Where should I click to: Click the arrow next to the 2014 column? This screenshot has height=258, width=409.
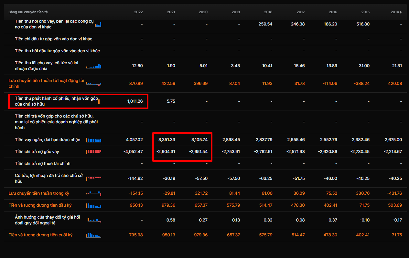pos(401,12)
